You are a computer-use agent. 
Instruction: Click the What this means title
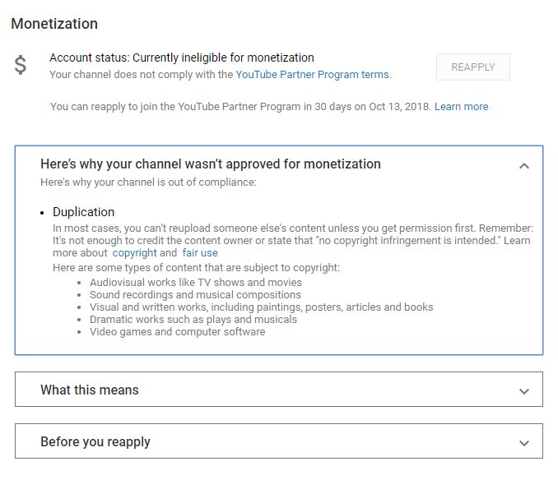[x=90, y=390]
